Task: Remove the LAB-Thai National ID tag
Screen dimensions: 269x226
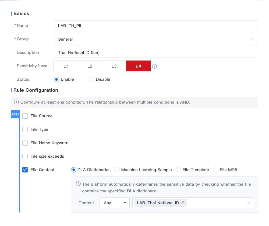Action: tap(183, 203)
